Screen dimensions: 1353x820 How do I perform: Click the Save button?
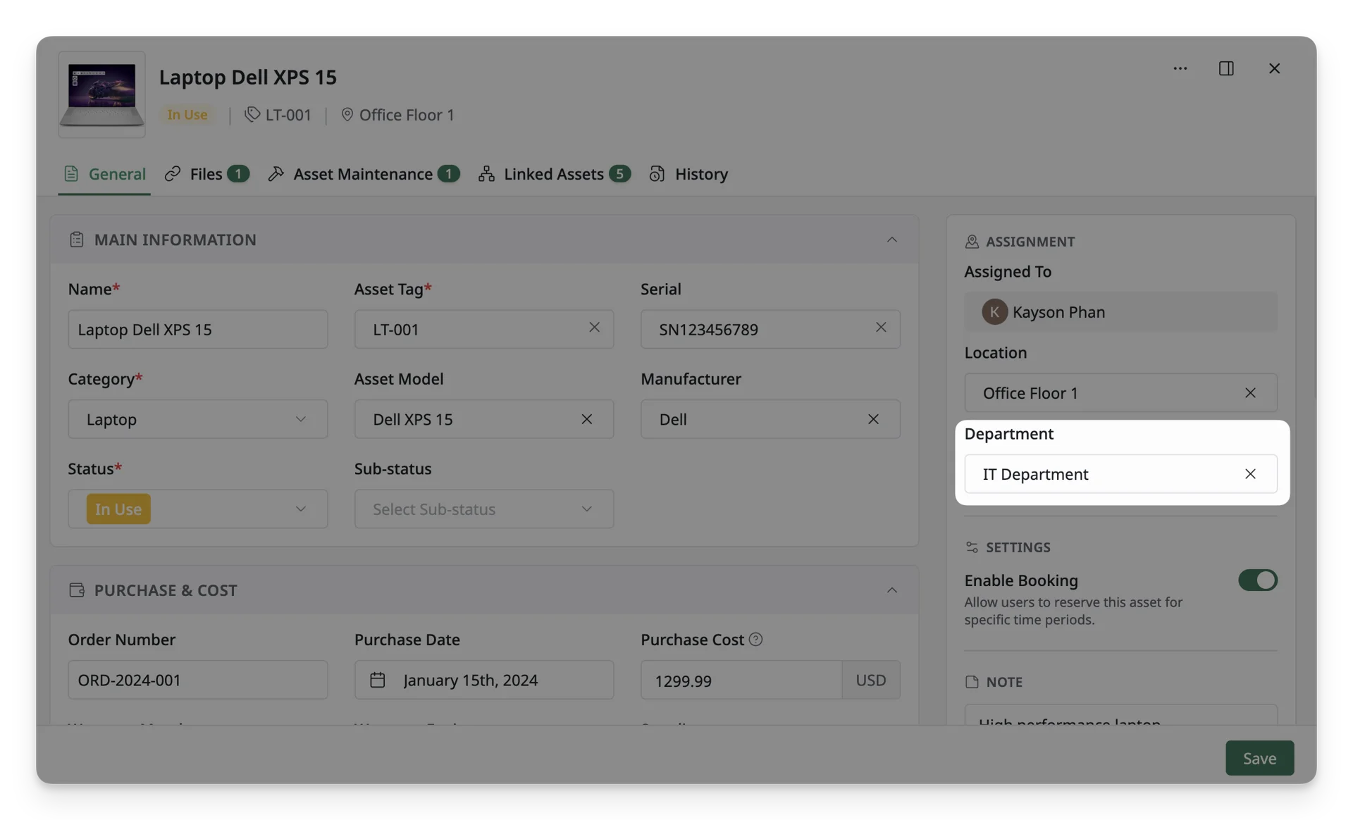pos(1259,758)
